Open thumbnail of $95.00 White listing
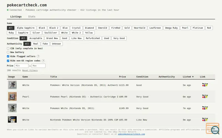 click(12, 120)
